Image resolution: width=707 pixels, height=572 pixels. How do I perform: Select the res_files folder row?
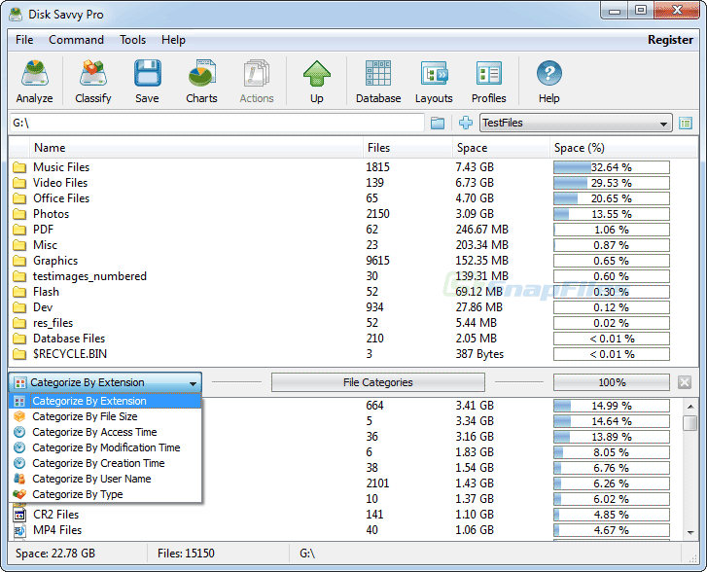click(354, 323)
